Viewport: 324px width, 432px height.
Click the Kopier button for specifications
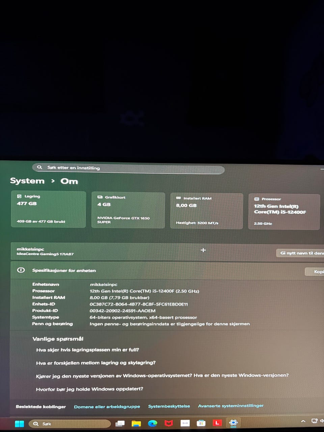coord(315,272)
